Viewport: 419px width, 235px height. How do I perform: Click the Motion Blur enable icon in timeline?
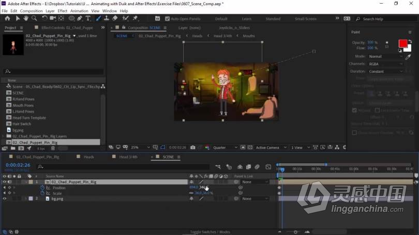coord(257,167)
